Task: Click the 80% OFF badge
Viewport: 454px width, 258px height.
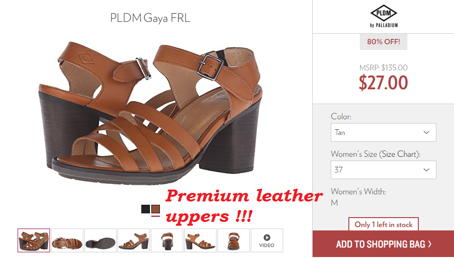Action: (x=384, y=42)
